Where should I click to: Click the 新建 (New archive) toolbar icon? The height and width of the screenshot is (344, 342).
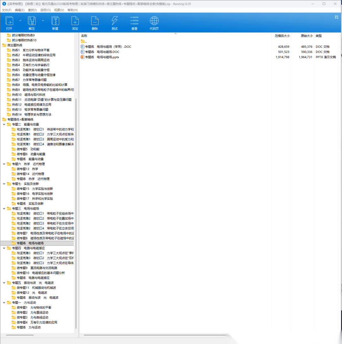[x=55, y=22]
